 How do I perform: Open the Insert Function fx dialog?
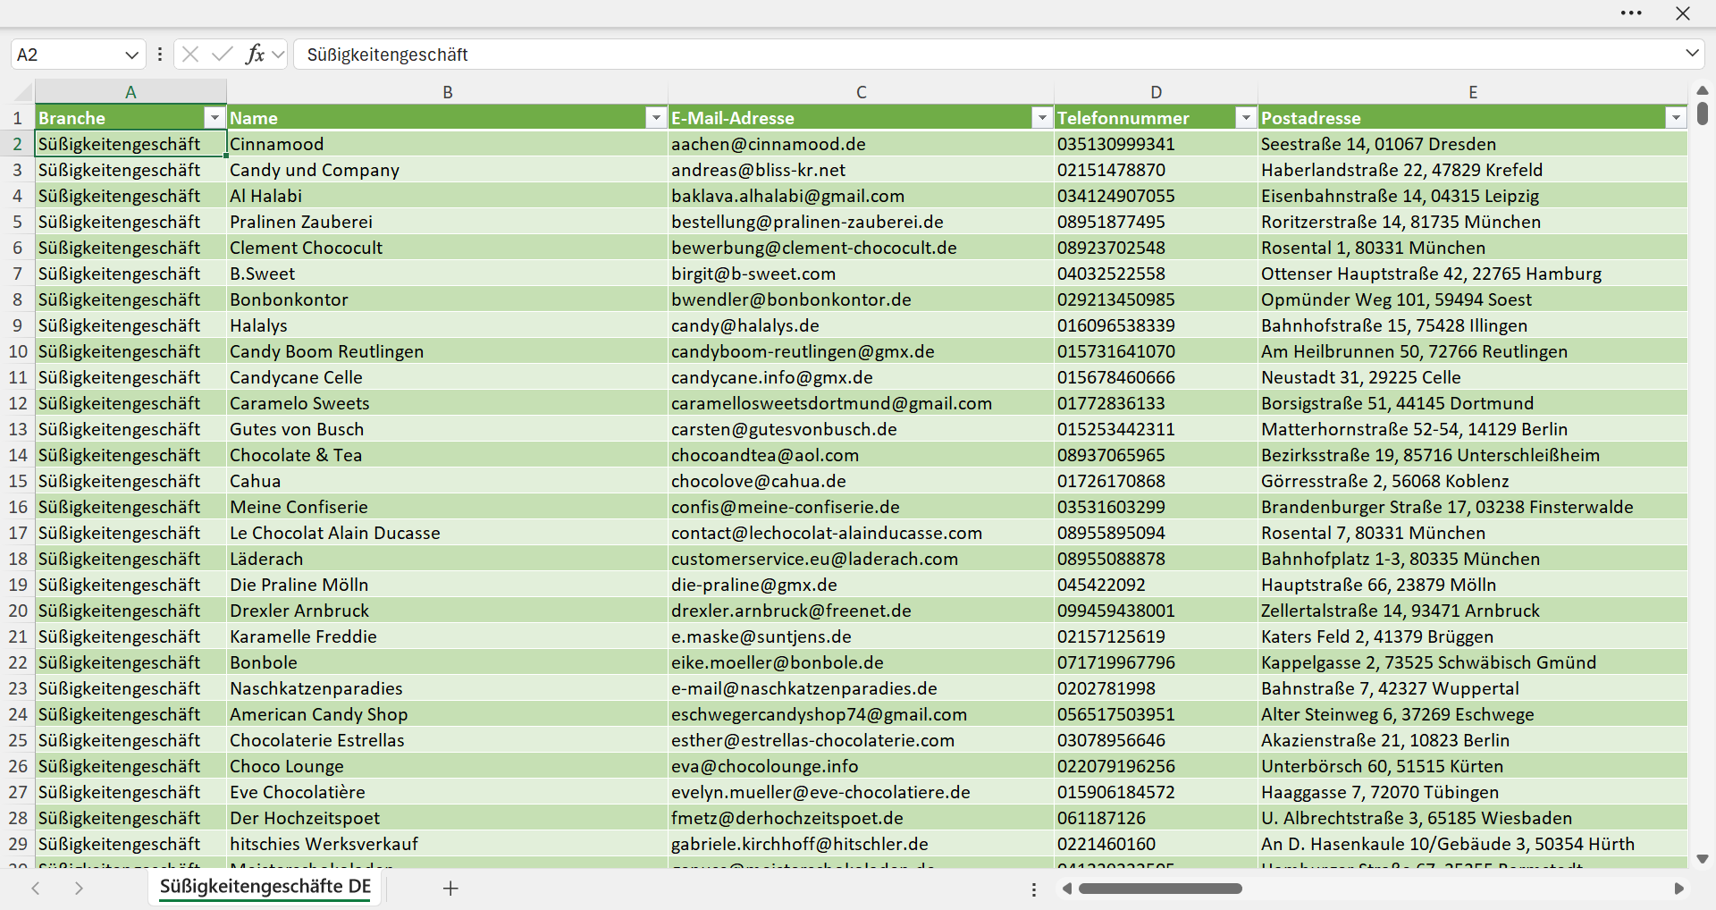(x=255, y=55)
